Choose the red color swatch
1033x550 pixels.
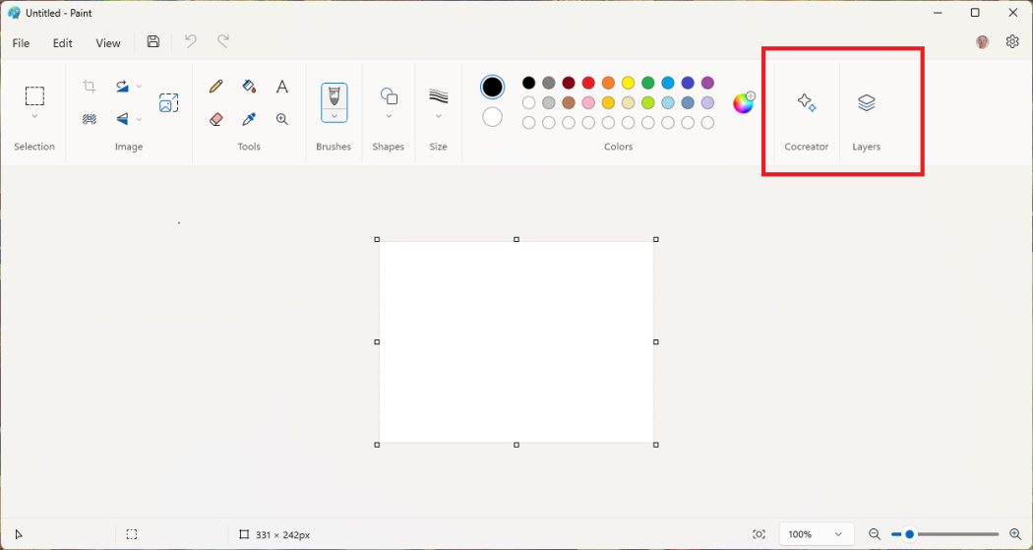[588, 83]
